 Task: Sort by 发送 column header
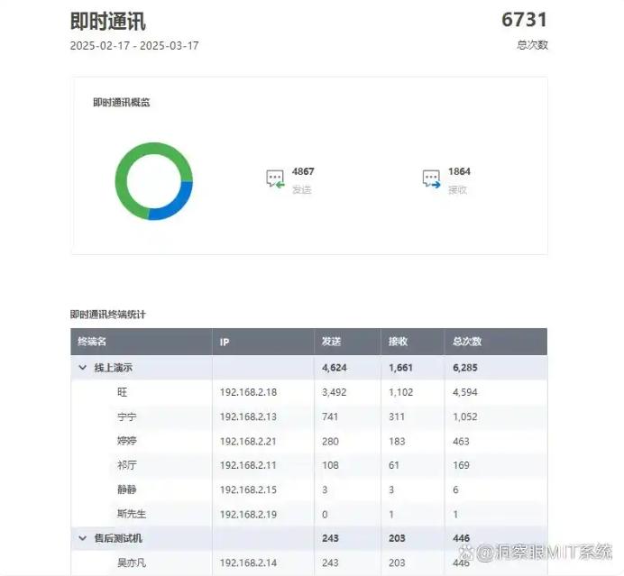pos(331,342)
